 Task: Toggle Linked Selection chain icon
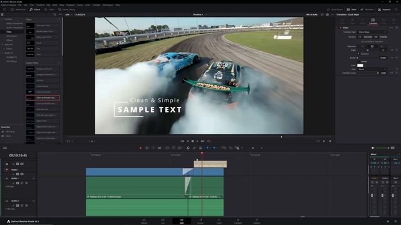point(194,148)
